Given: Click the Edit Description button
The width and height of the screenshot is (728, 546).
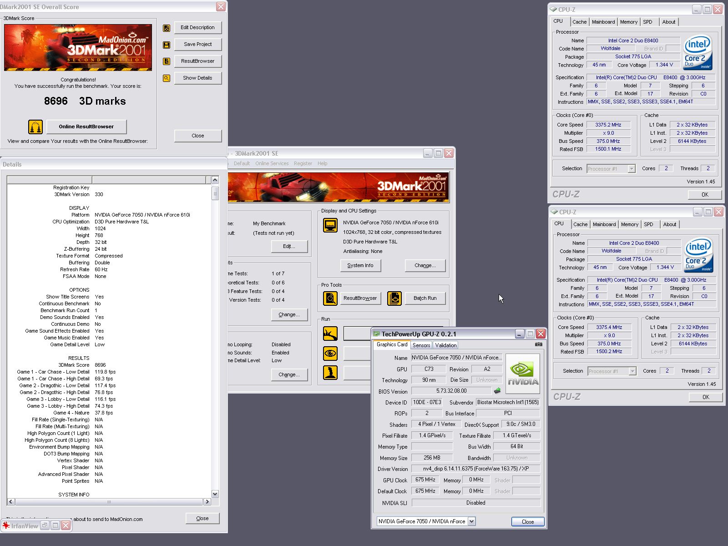Looking at the screenshot, I should (x=197, y=28).
